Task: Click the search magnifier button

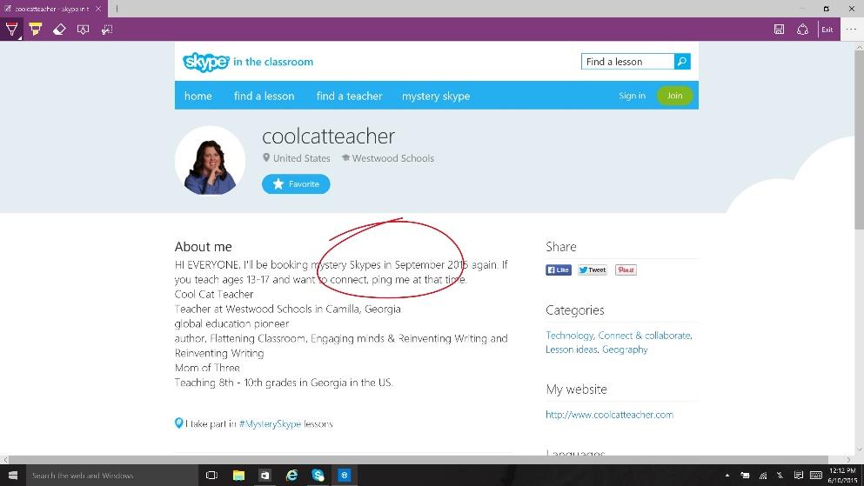Action: point(682,62)
